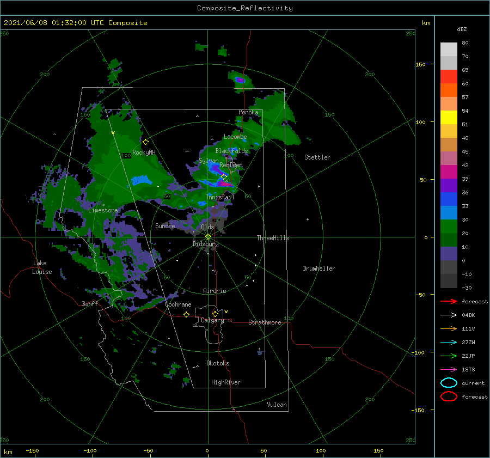The image size is (490, 458).
Task: Click the red forecast ellipse icon
Action: (449, 396)
